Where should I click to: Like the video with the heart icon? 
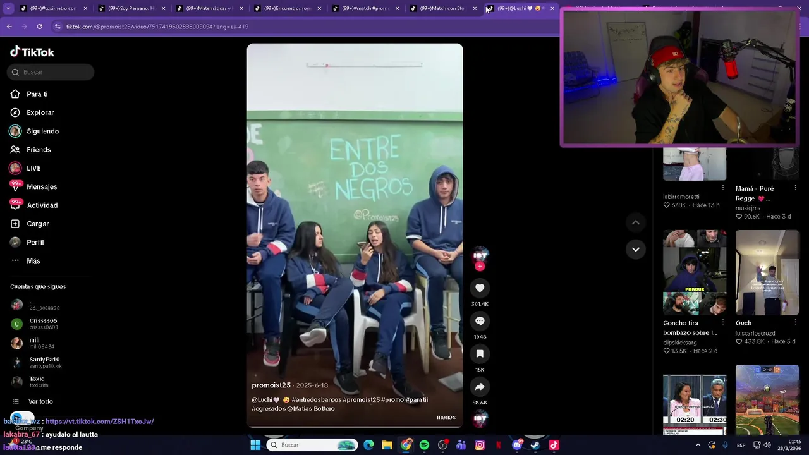[480, 288]
